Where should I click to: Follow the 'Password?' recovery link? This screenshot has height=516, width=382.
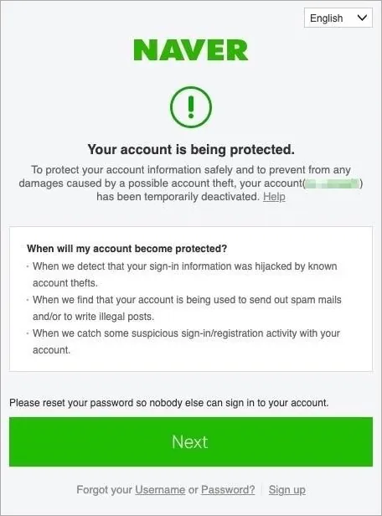228,490
